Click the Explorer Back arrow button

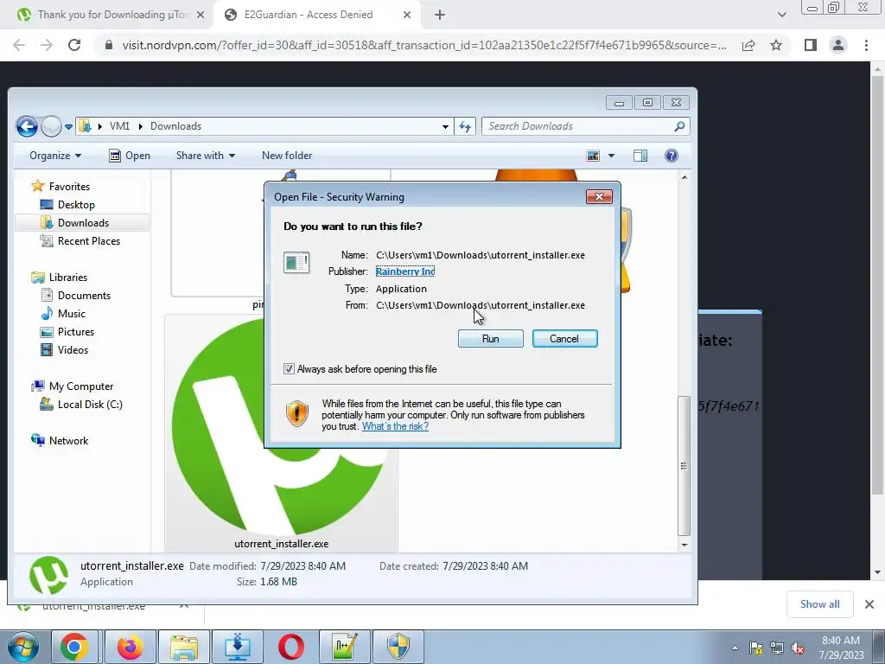[x=27, y=126]
